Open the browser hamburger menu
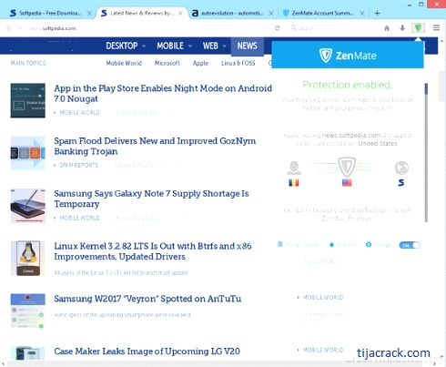Screen dimensions: 446x367 tap(436, 28)
